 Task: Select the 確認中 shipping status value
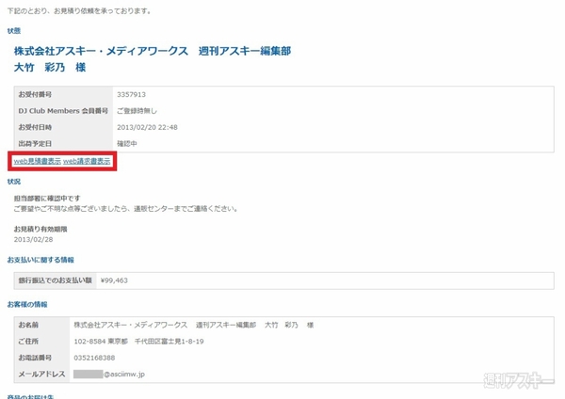click(127, 144)
